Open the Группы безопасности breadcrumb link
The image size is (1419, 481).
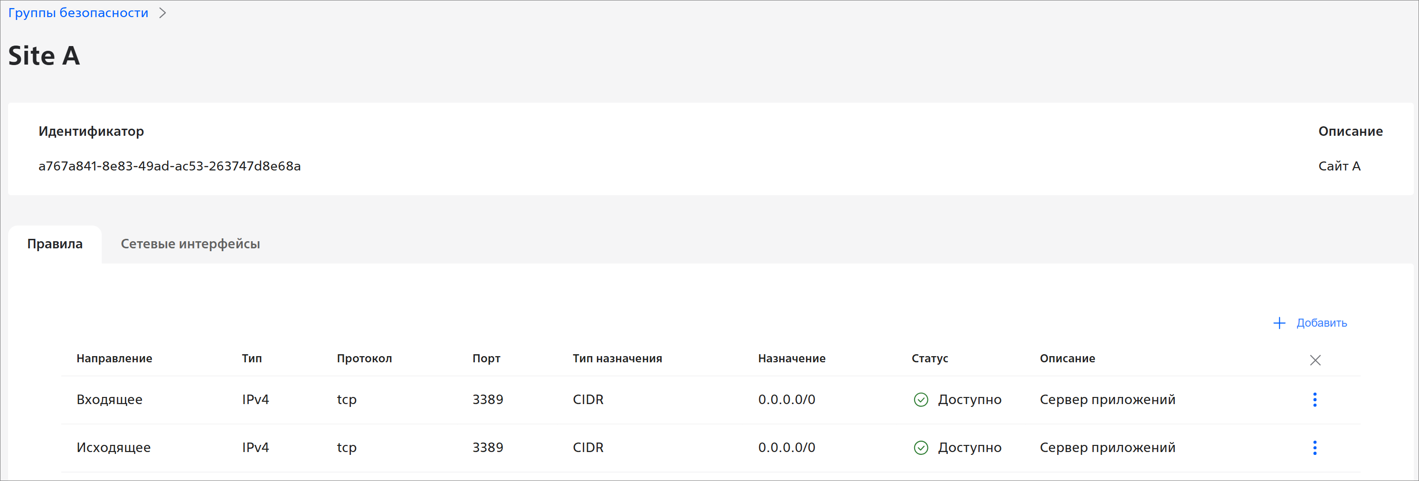click(78, 13)
